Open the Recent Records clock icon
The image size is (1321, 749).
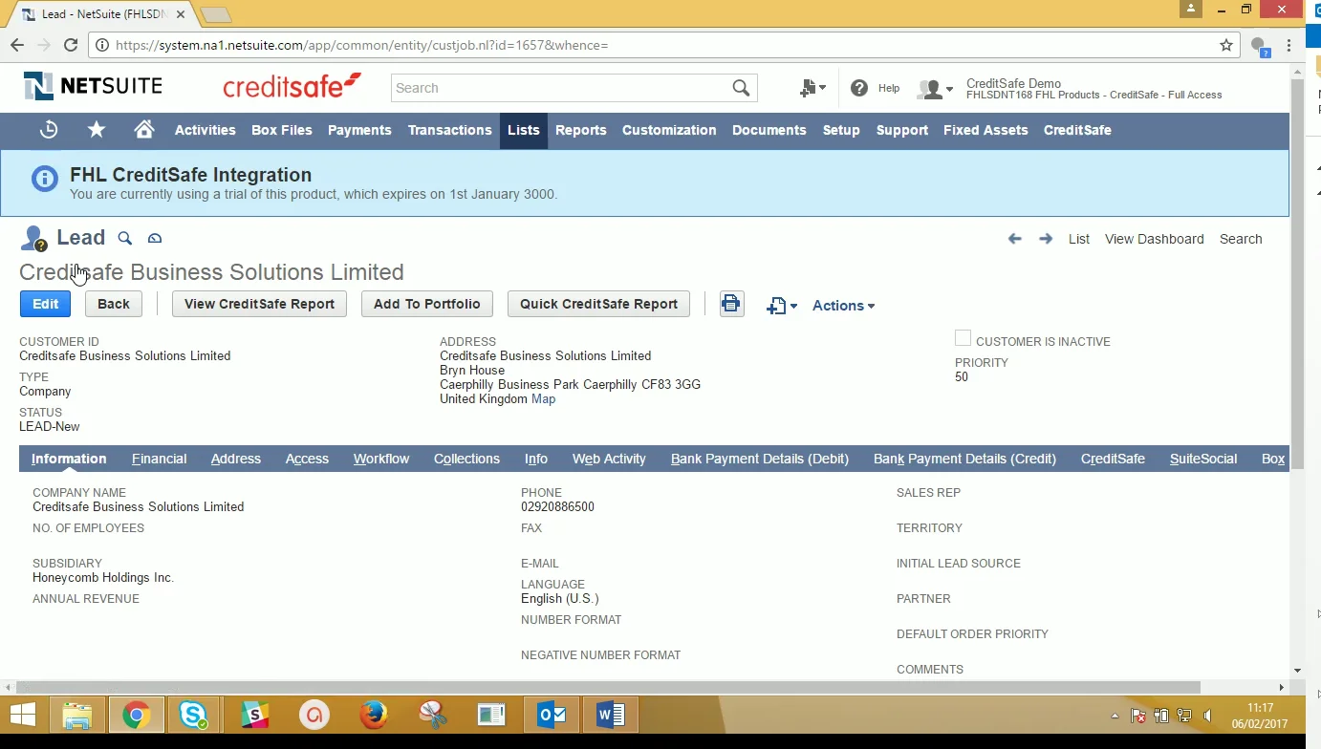click(49, 130)
